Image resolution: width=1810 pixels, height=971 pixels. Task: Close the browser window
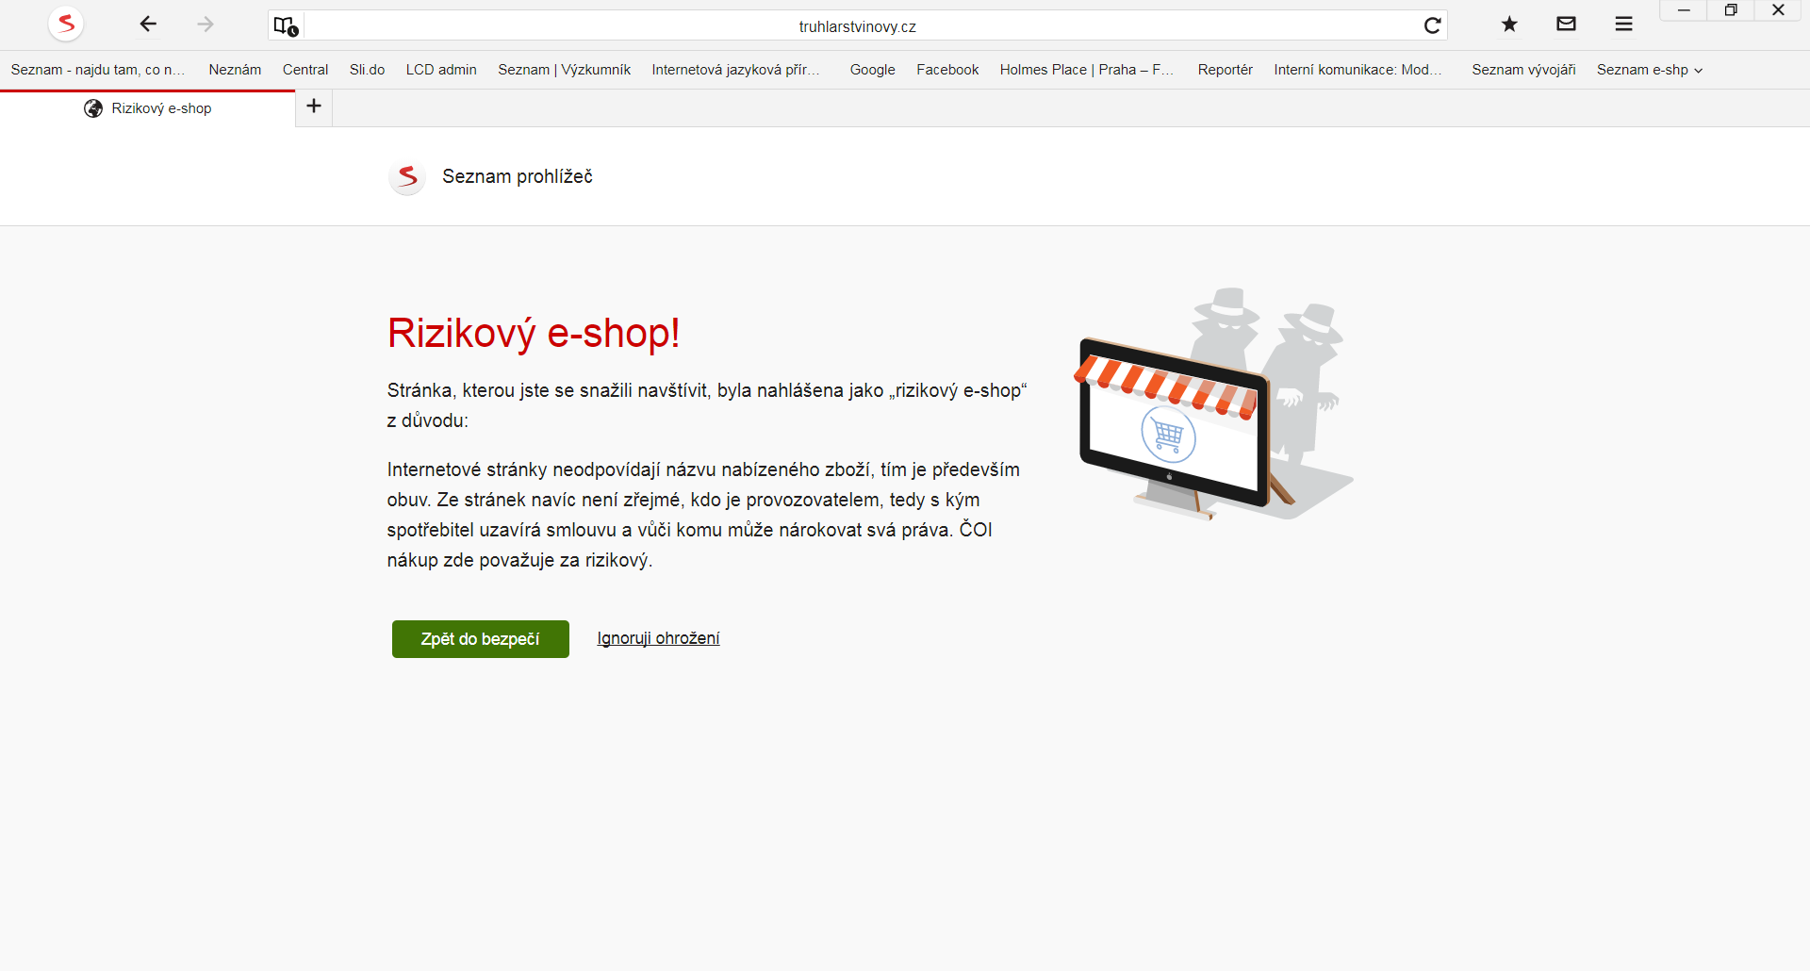[x=1779, y=10]
